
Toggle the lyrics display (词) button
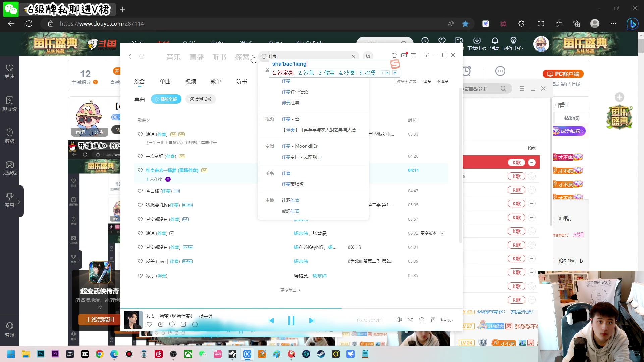(x=433, y=320)
